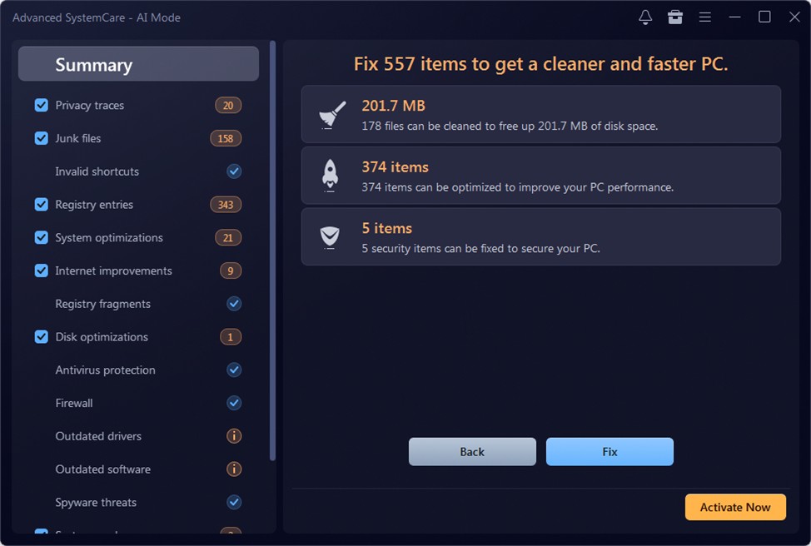The height and width of the screenshot is (546, 811).
Task: Click the Activate Now button
Action: coord(735,507)
